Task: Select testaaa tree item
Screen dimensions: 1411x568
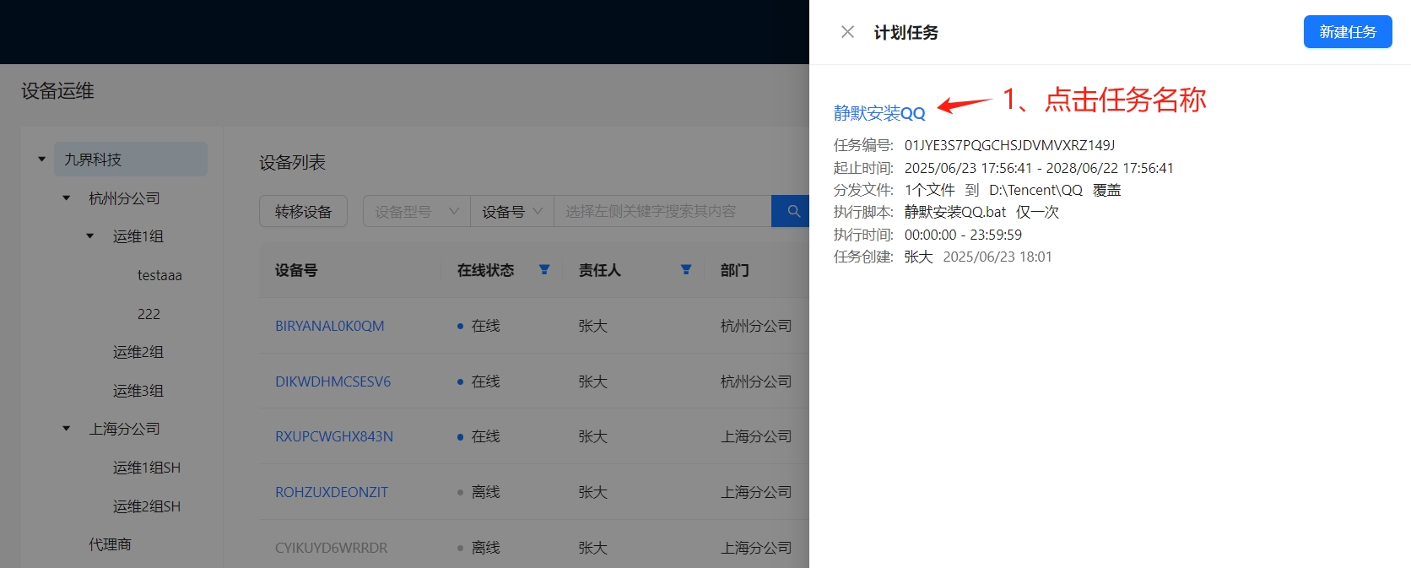Action: coord(159,275)
